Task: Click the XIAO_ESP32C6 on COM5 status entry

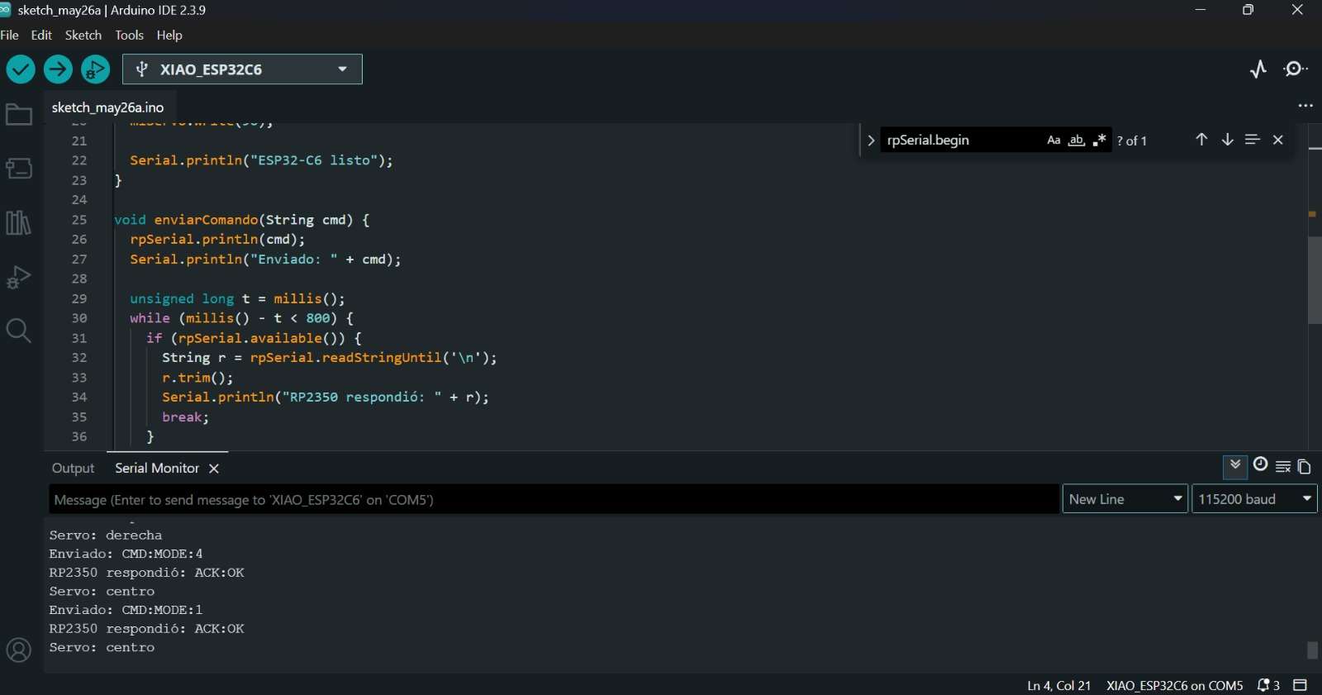Action: (1174, 685)
